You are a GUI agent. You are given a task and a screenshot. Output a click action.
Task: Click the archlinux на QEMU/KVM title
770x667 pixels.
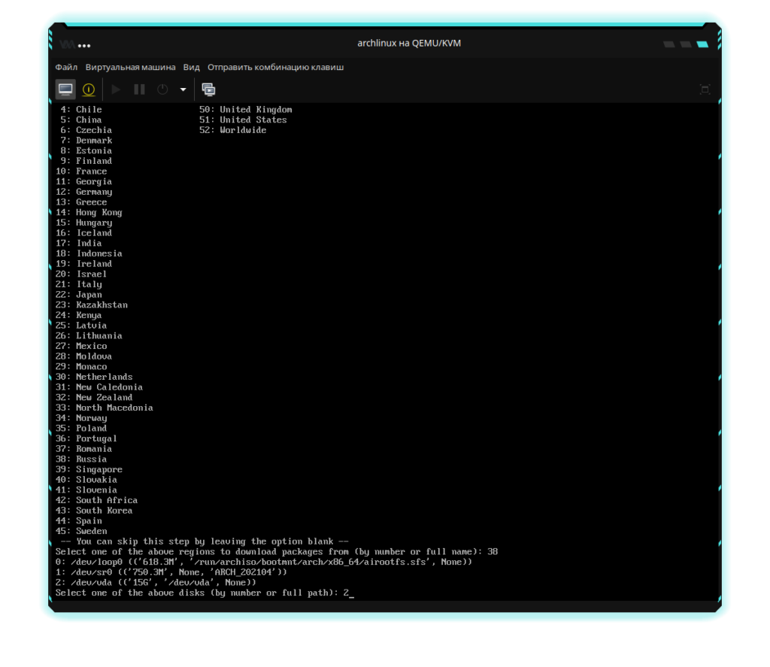(409, 44)
